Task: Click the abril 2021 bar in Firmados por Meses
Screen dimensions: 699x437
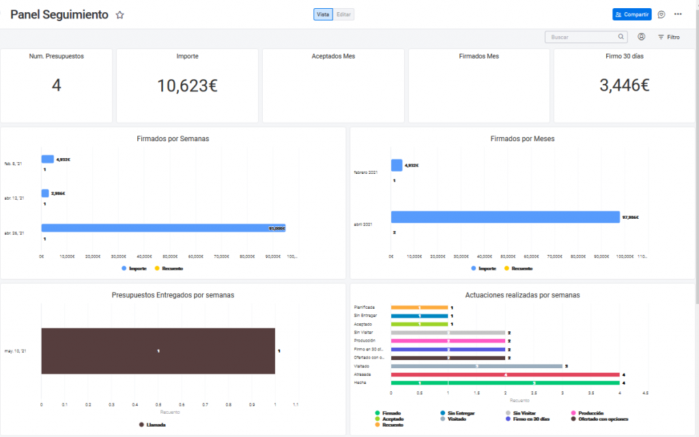Action: click(x=505, y=217)
